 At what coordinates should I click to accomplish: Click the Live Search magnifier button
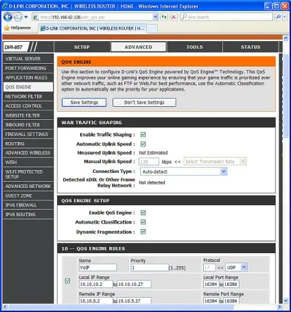point(279,17)
